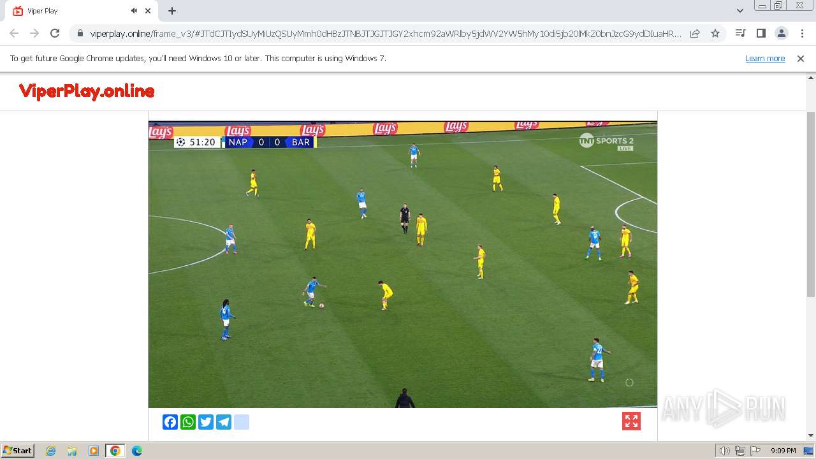The image size is (816, 459).
Task: Switch to Chrome in the taskbar
Action: coord(115,451)
